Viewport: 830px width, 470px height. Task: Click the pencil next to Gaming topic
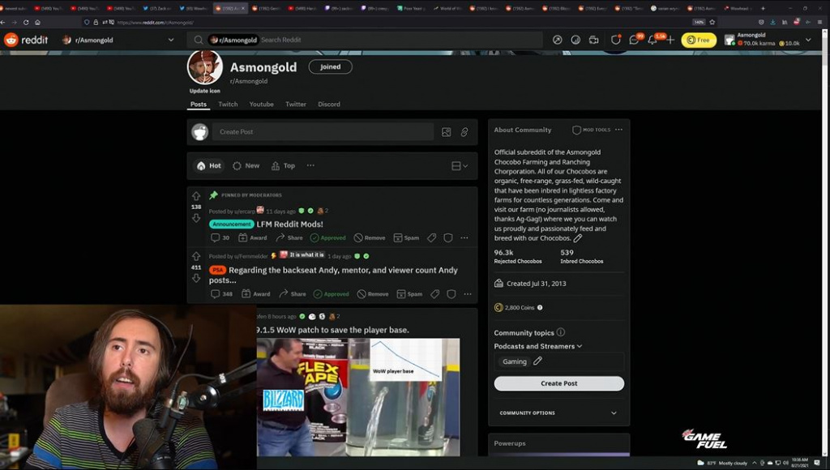point(537,361)
